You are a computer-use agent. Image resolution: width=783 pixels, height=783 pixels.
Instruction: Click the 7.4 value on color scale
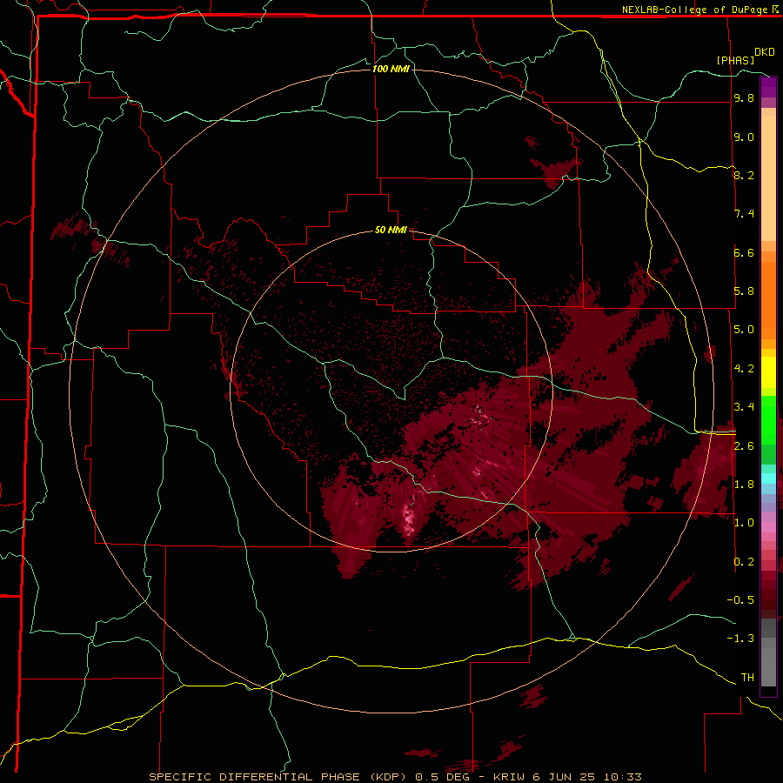click(x=744, y=214)
